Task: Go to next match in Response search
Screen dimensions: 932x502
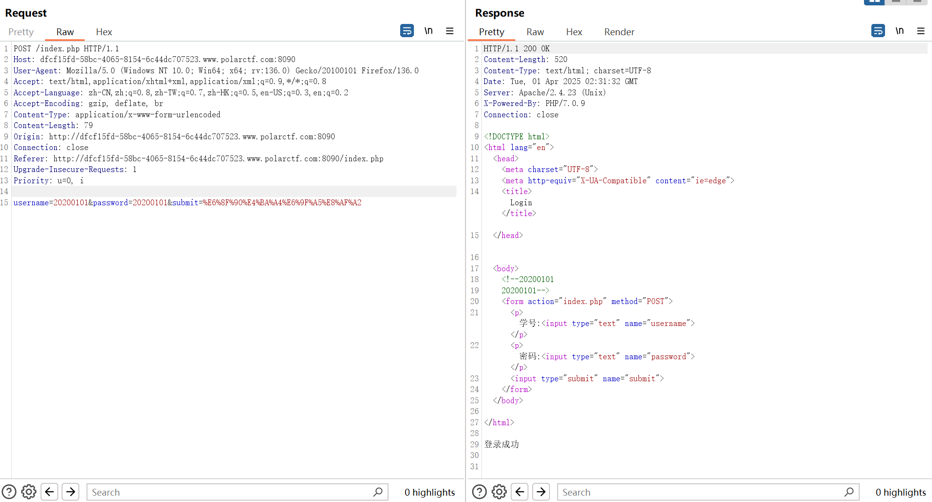Action: tap(541, 492)
